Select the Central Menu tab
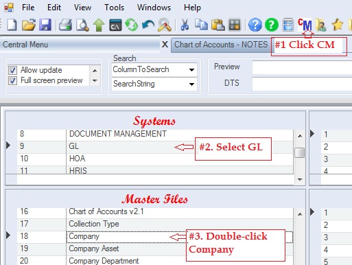The image size is (352, 265). 80,45
